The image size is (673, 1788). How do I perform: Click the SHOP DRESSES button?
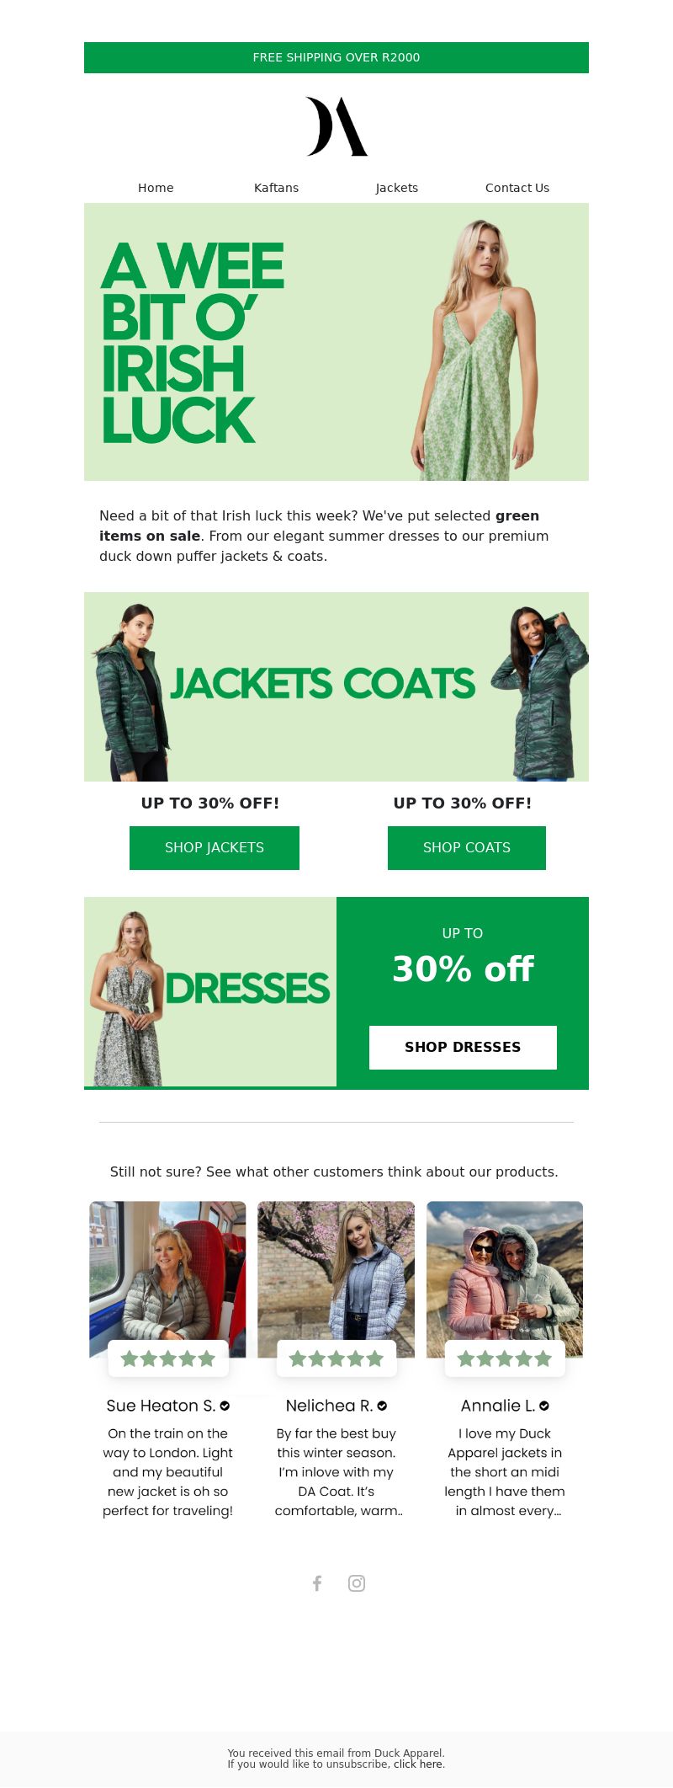[463, 1047]
